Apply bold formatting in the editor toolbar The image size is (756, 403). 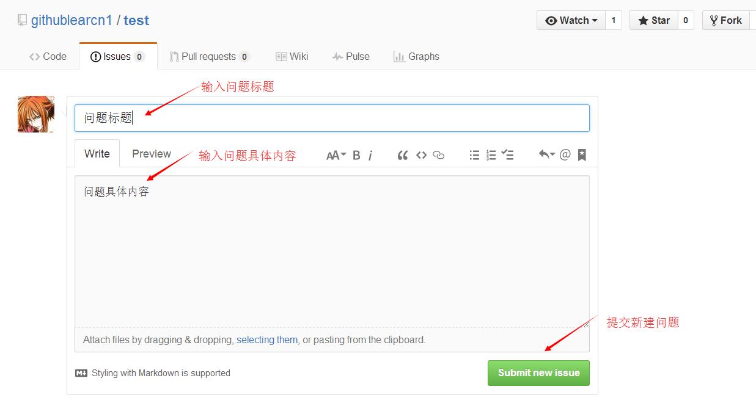click(x=356, y=155)
